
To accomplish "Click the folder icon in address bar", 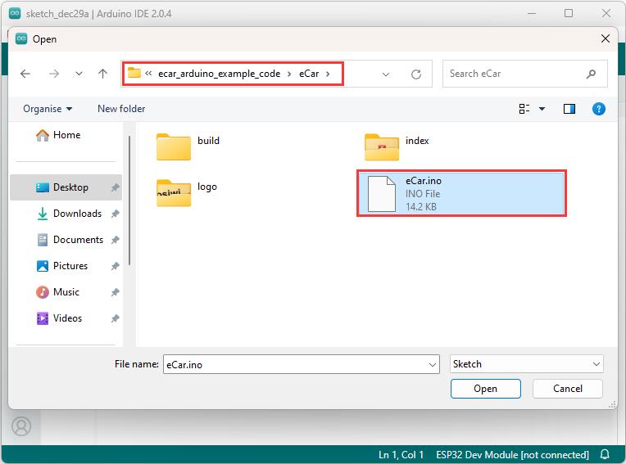I will (134, 74).
